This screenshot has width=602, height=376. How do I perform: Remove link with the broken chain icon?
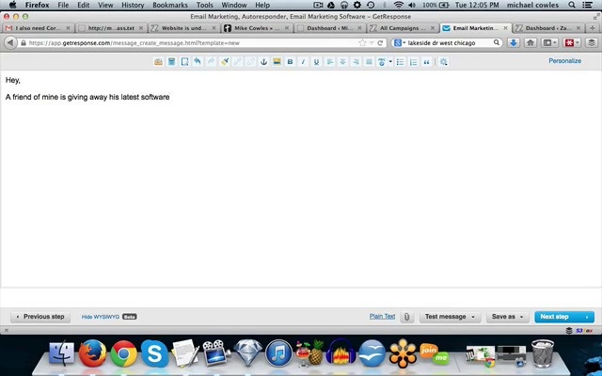click(251, 62)
